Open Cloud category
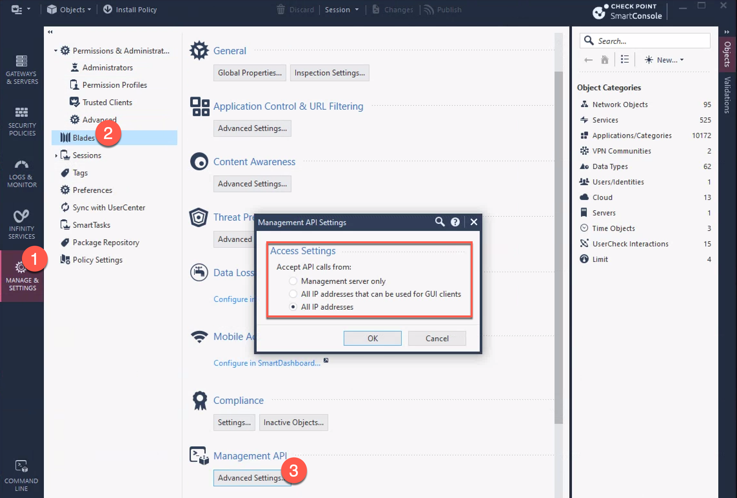Viewport: 737px width, 498px height. coord(645,197)
